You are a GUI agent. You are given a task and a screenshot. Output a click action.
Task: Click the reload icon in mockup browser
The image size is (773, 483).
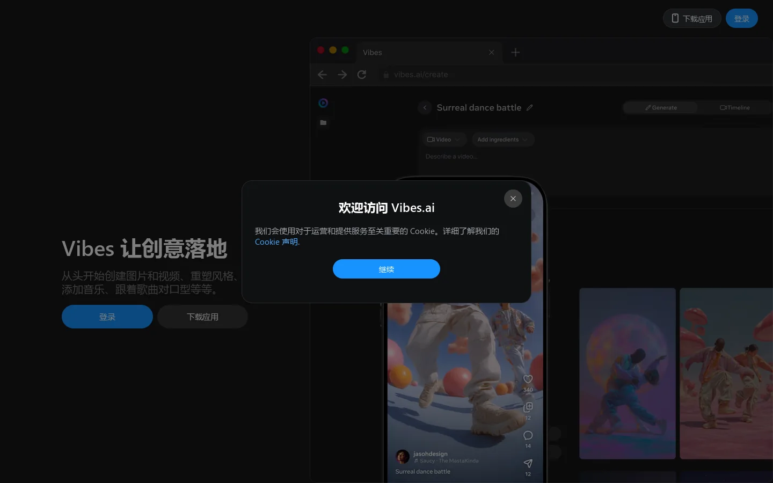coord(362,75)
